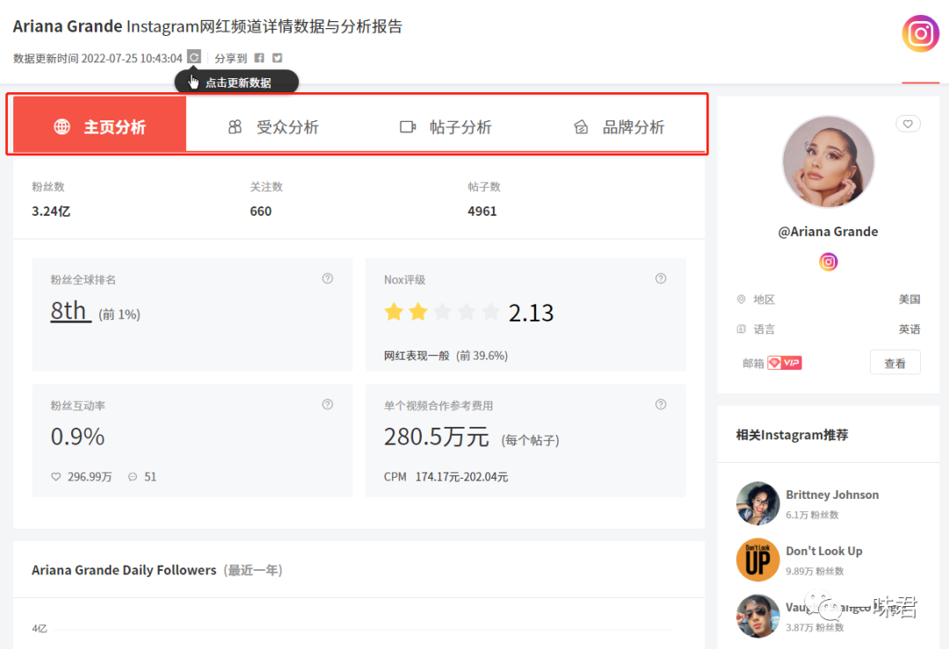Image resolution: width=949 pixels, height=649 pixels.
Task: Open Don't Look Up recommended profile
Action: click(823, 551)
